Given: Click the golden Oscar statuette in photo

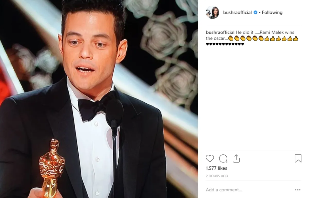Looking at the screenshot, I should click(51, 168).
